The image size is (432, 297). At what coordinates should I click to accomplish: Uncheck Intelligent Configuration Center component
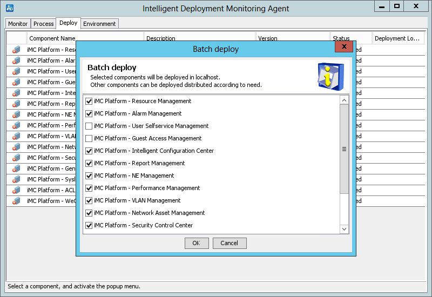[89, 151]
